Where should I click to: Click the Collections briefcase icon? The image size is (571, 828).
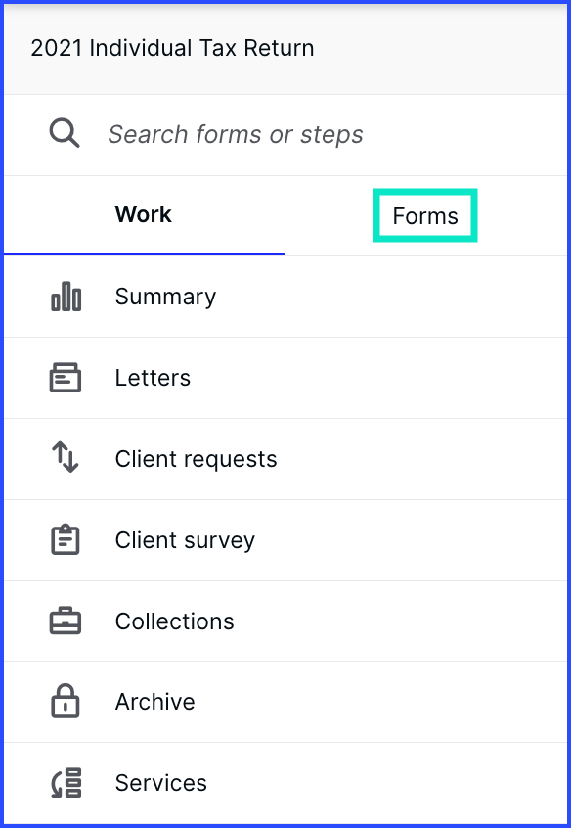pyautogui.click(x=66, y=621)
